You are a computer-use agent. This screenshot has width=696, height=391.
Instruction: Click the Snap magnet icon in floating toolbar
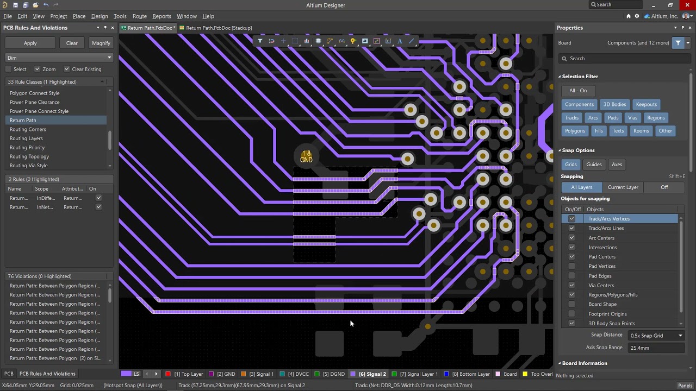coord(271,41)
